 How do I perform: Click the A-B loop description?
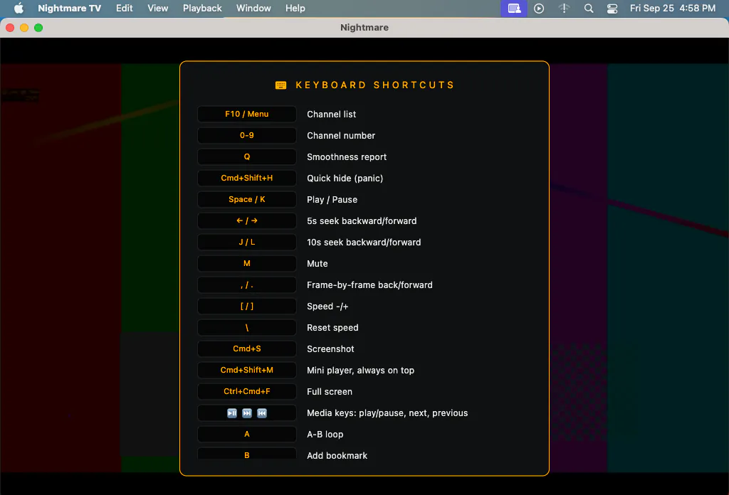[325, 435]
